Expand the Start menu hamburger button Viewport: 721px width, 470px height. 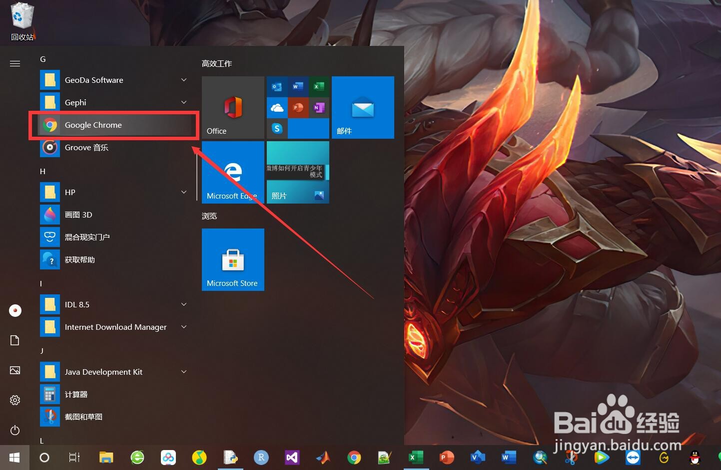(15, 63)
